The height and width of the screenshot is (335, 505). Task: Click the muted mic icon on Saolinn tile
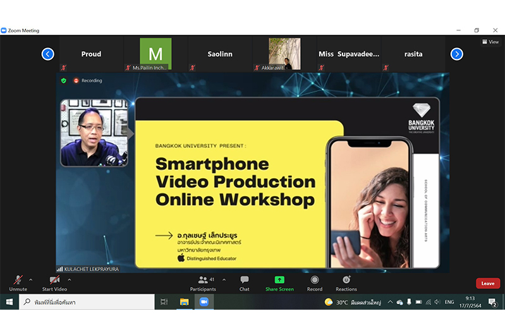click(193, 68)
